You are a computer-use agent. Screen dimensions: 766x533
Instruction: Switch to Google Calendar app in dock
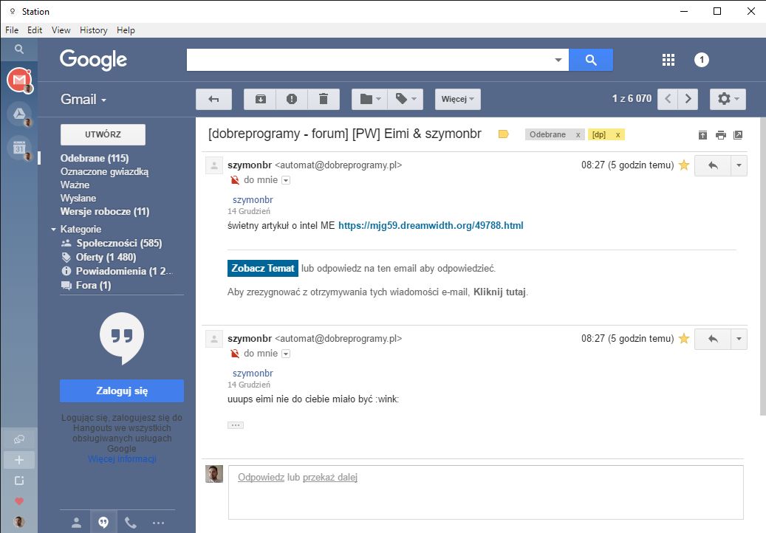click(19, 148)
